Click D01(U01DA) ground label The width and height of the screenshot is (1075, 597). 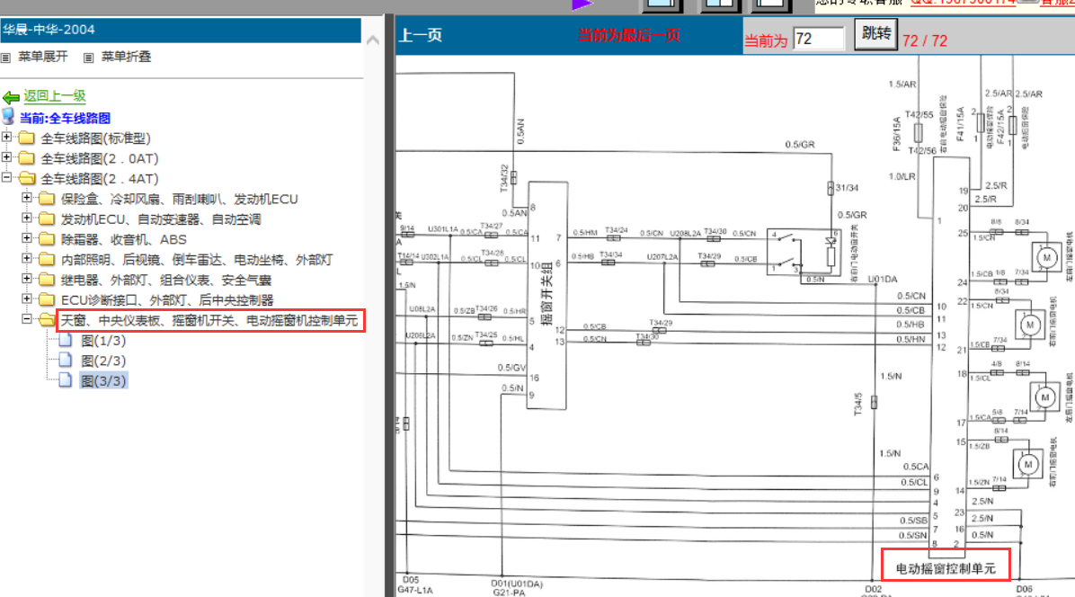pyautogui.click(x=517, y=584)
